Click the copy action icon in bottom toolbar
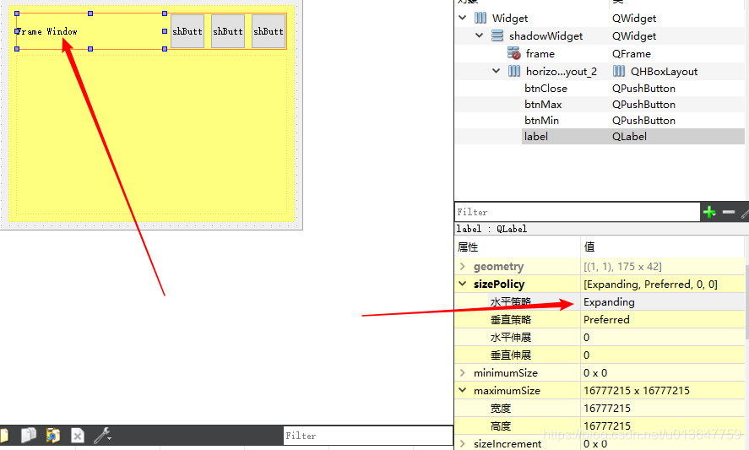 point(28,435)
